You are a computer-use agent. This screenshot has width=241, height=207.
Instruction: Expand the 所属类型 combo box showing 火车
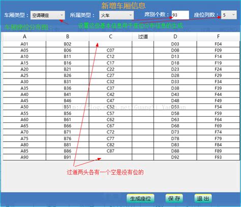[116, 15]
